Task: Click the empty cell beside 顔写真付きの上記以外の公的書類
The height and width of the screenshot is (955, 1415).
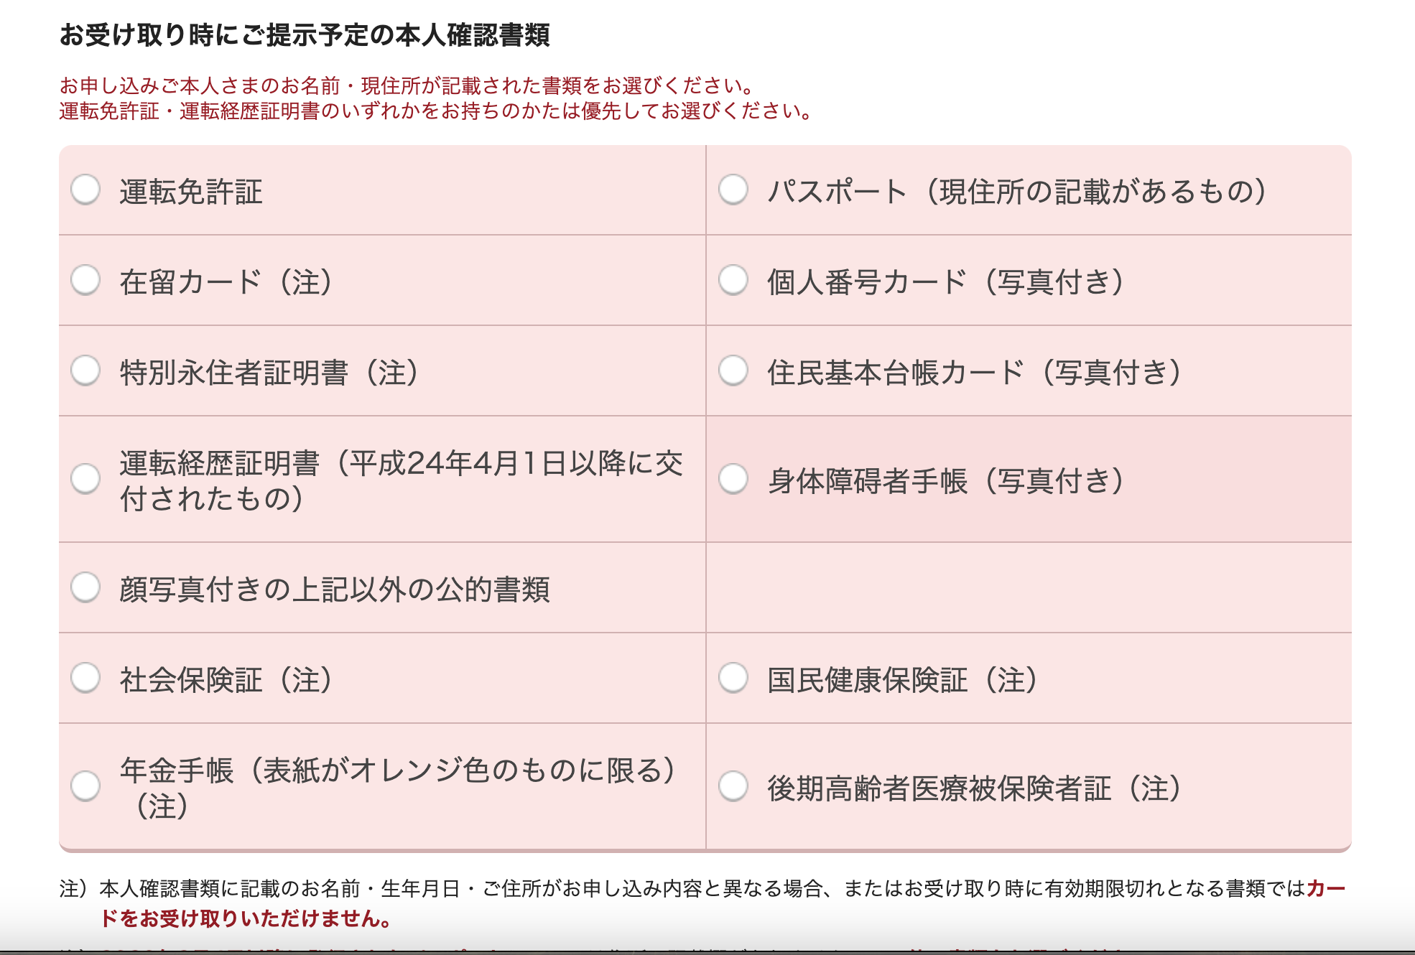Action: coord(1029,587)
